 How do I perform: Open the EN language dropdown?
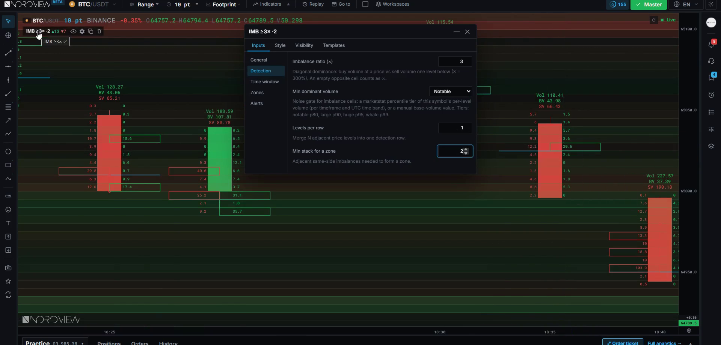click(686, 4)
